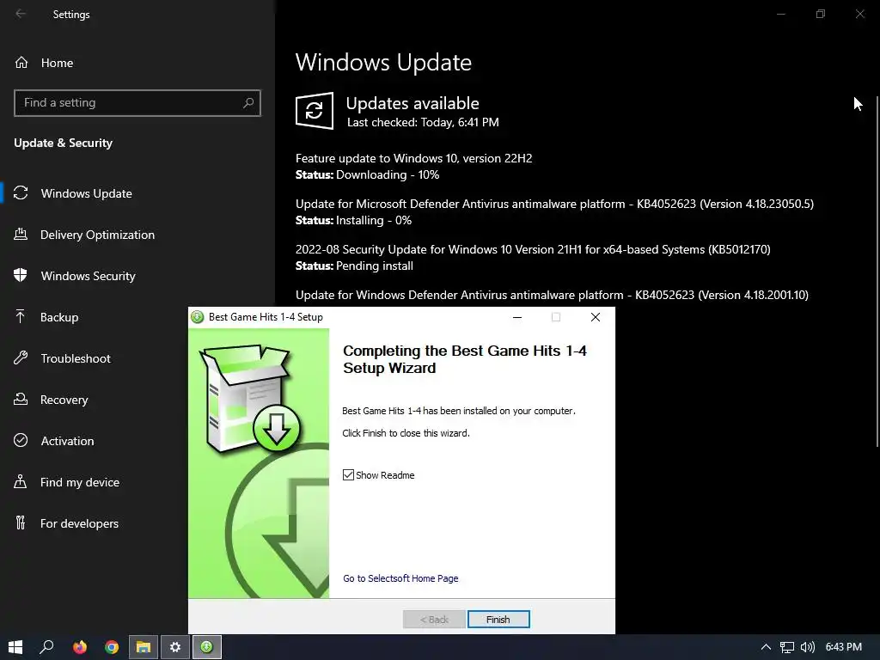Open Delivery Optimization settings page
The image size is (880, 660).
coord(97,235)
